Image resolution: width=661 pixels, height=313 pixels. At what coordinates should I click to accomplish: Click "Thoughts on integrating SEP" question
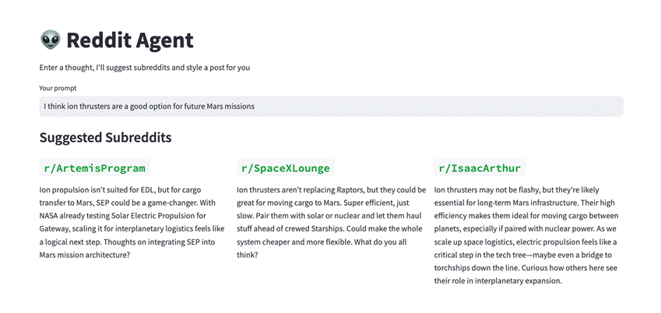click(x=117, y=242)
